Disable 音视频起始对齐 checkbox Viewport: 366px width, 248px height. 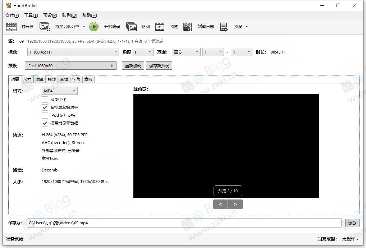pyautogui.click(x=45, y=107)
